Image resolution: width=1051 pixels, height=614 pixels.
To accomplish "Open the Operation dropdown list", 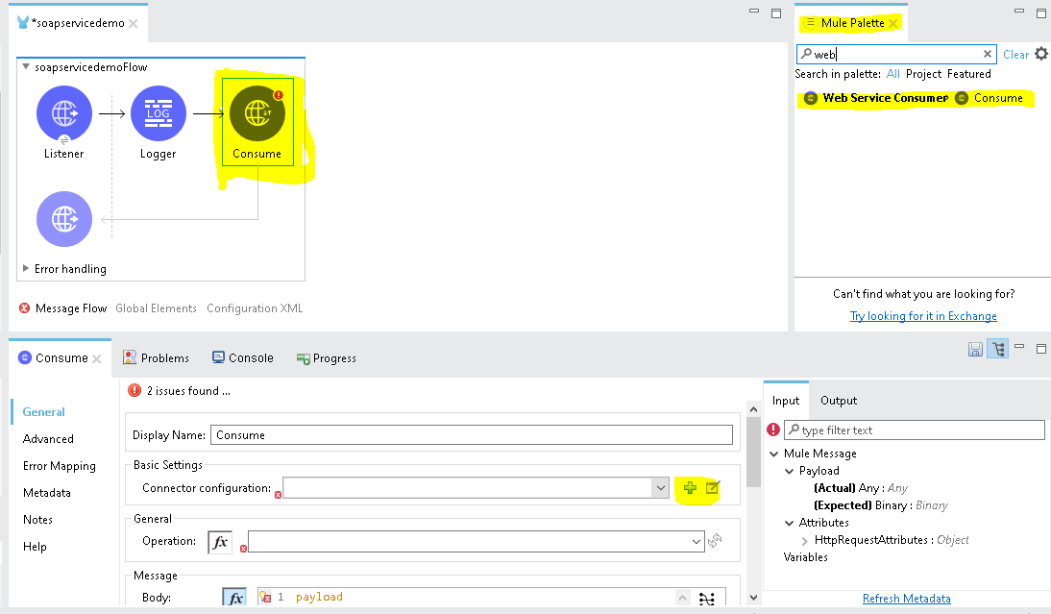I will [698, 541].
